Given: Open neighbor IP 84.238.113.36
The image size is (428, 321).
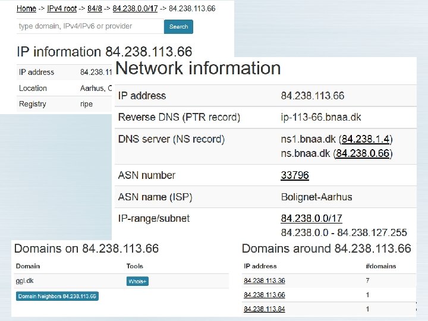Looking at the screenshot, I should (x=264, y=281).
